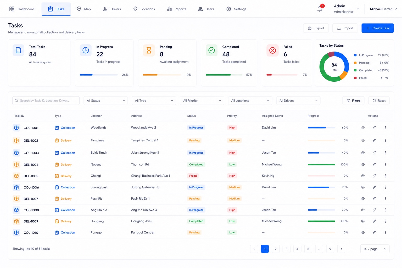Open the Drivers tab
The image size is (402, 268).
tap(112, 9)
